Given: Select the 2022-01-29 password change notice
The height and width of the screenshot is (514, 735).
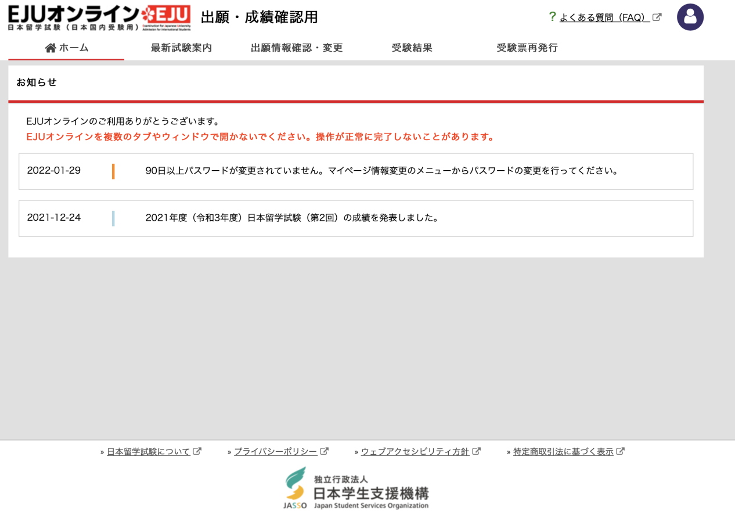Looking at the screenshot, I should pos(356,171).
